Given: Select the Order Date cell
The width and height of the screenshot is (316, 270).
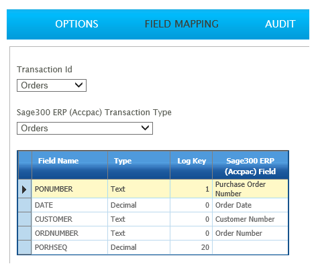Looking at the screenshot, I should 250,205.
